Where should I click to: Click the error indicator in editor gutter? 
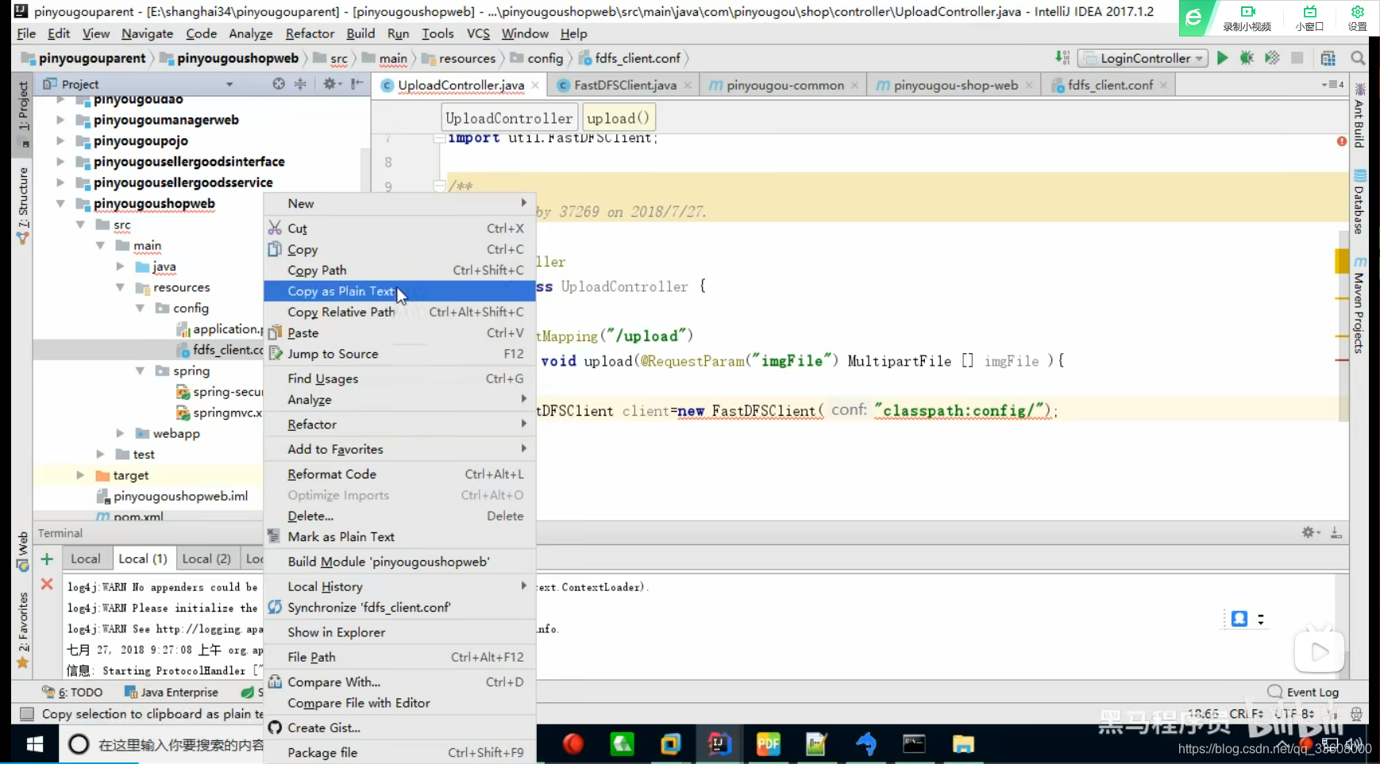(1342, 141)
